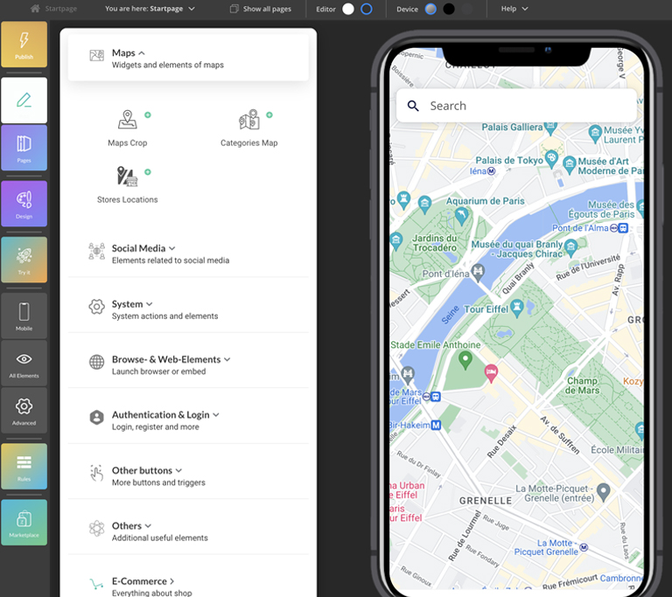Click 'Login, register and more' text
This screenshot has height=597, width=672.
pyautogui.click(x=155, y=427)
